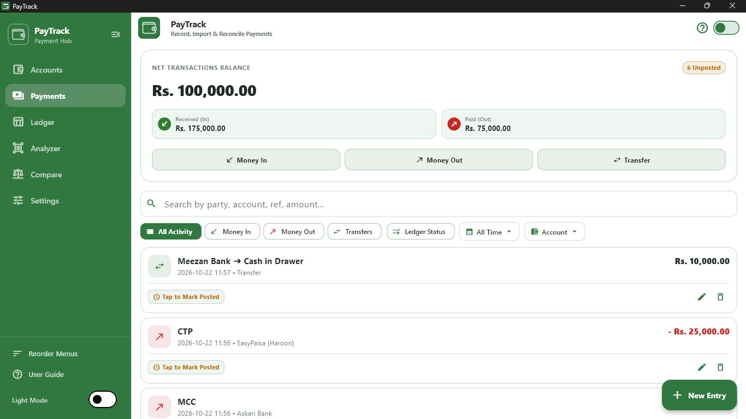Click the Money In button
This screenshot has width=746, height=419.
point(246,160)
